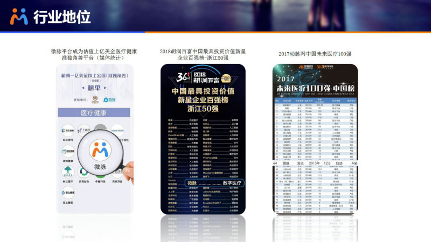Open the Hangzhou quasi-unicorn list card image
Image resolution: width=431 pixels, height=242 pixels.
tap(95, 139)
